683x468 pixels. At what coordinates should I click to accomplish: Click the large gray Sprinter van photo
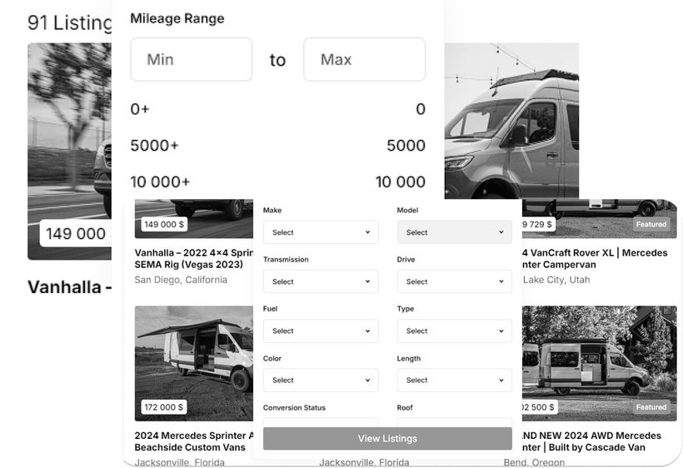click(511, 121)
